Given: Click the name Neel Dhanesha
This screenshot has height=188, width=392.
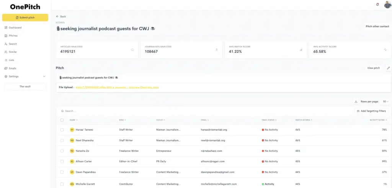Looking at the screenshot, I should 85,140.
